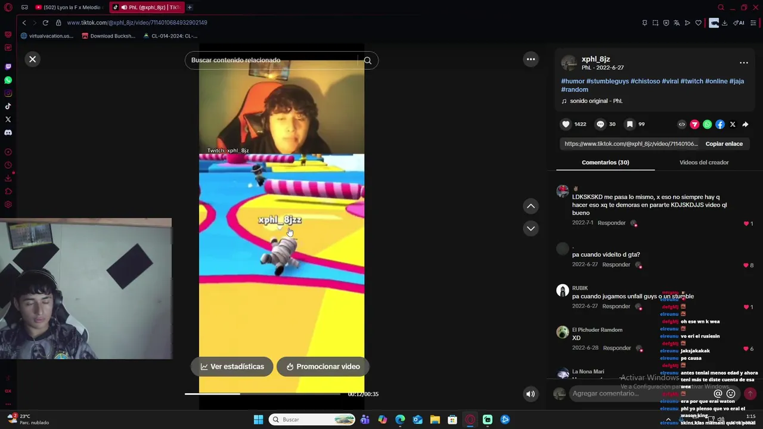Share the video to X (Twitter)
Viewport: 763px width, 429px height.
(733, 125)
